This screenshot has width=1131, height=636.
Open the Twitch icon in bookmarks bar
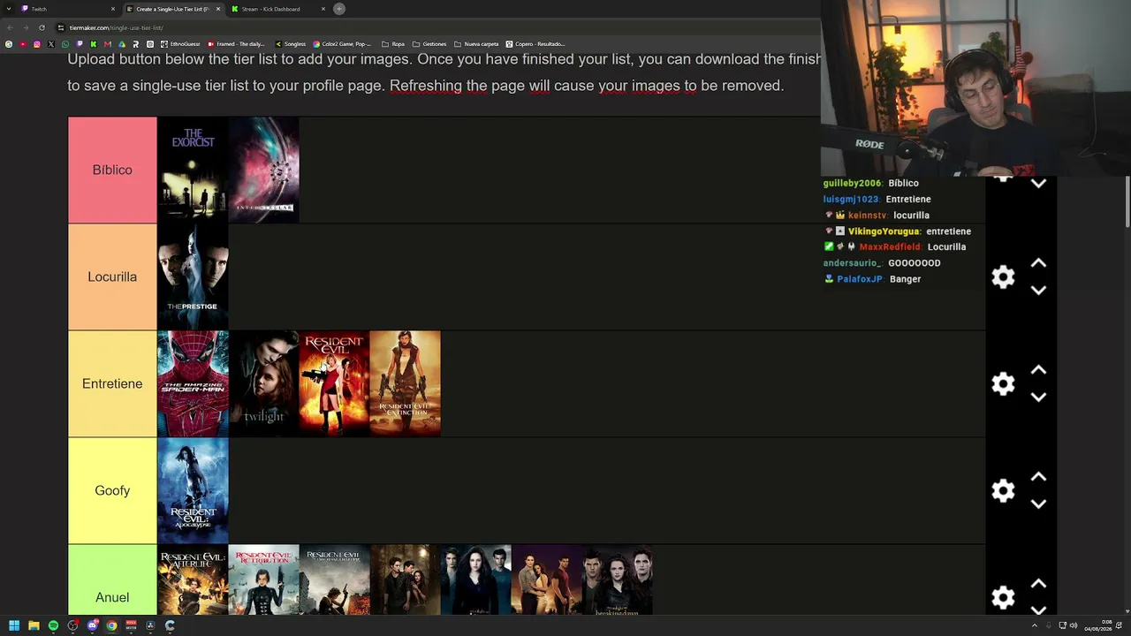click(x=80, y=44)
